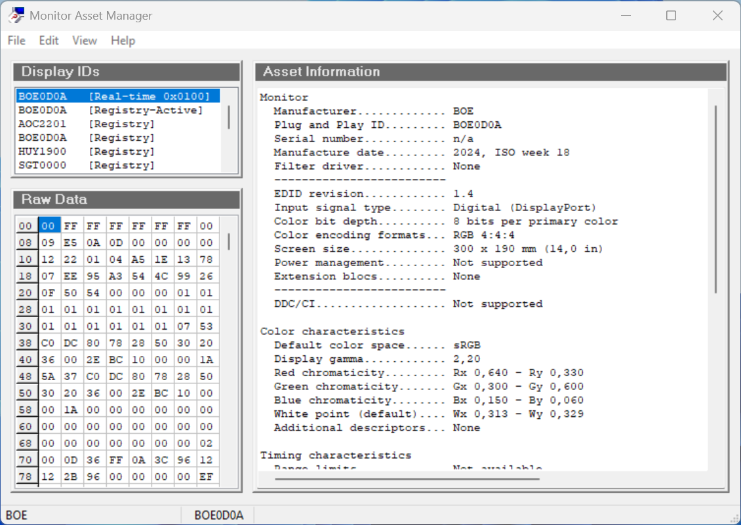
Task: Click DDC/CI Not supported line
Action: 408,304
